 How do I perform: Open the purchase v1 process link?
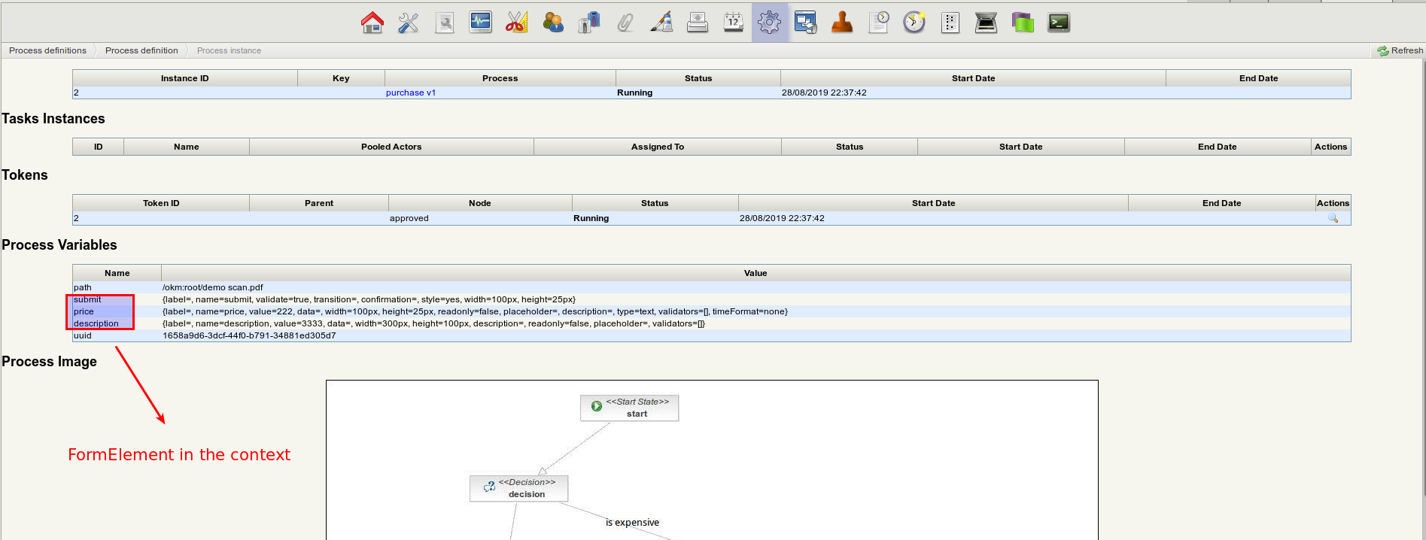click(x=410, y=93)
